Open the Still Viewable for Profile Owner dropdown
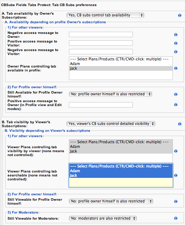 111,201
